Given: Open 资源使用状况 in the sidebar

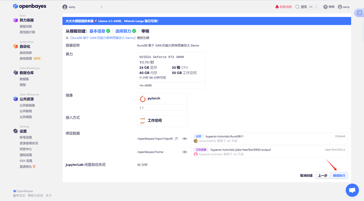Looking at the screenshot, I should click(29, 143).
